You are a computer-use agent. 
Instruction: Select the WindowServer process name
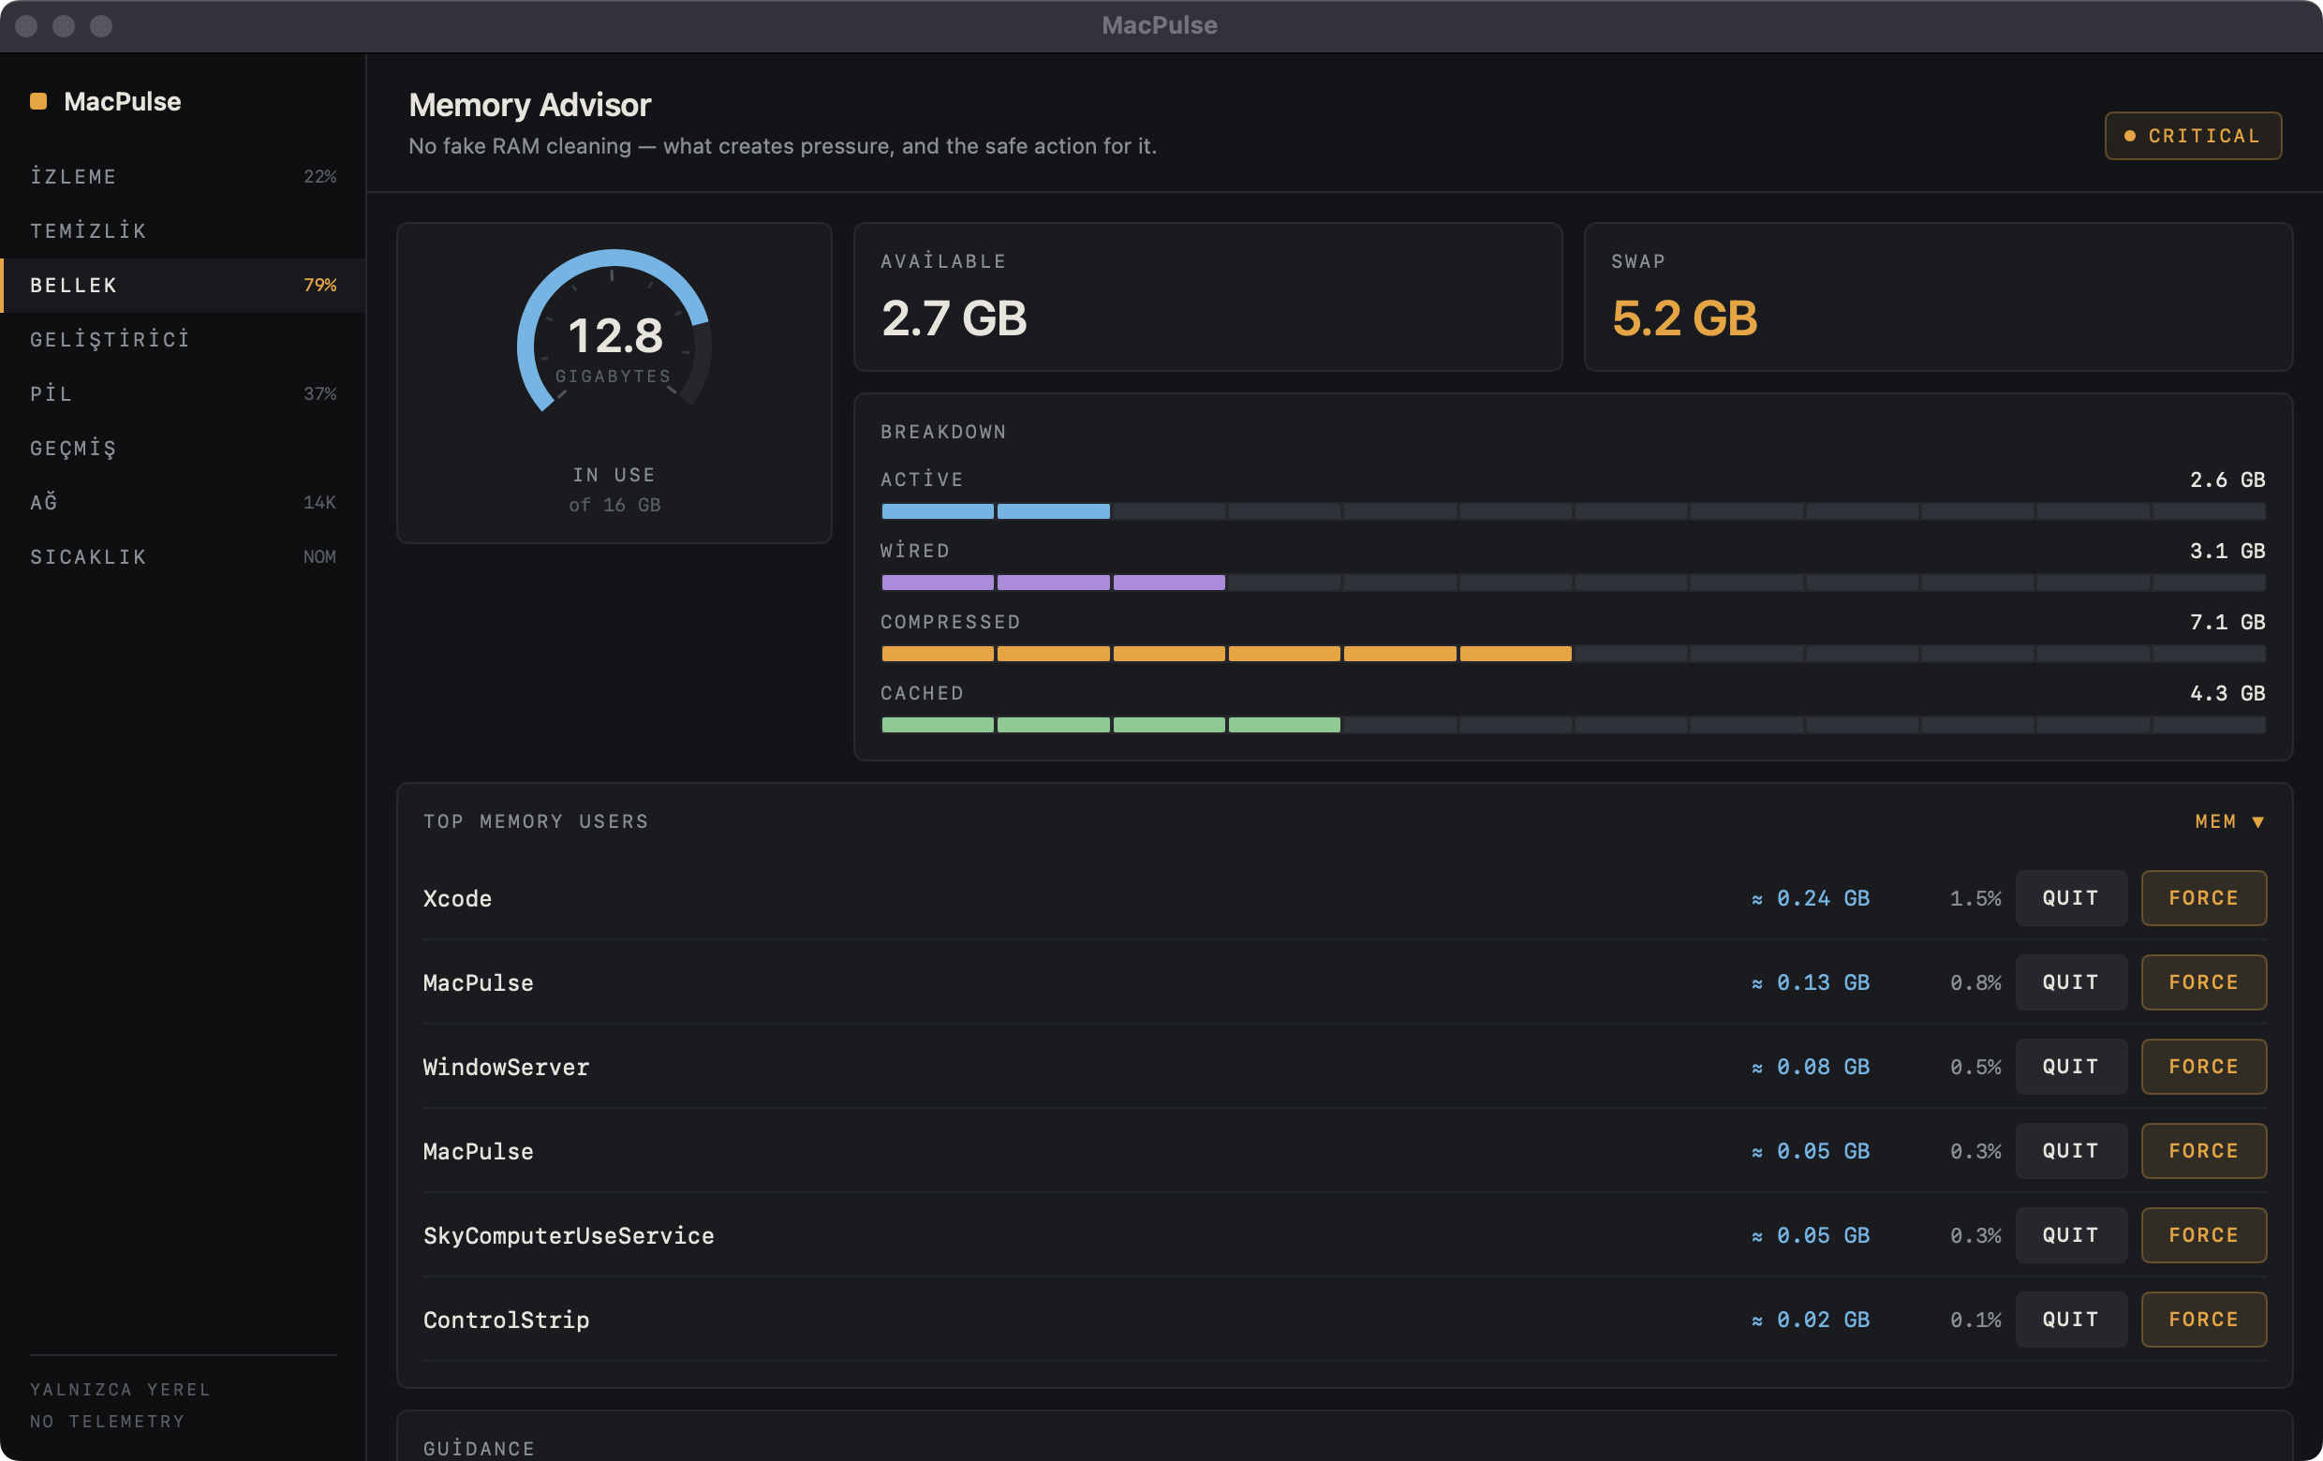tap(506, 1068)
